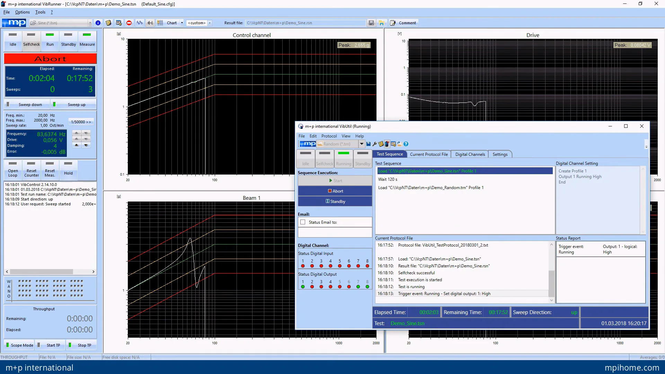Toggle the Run state button in VibRunner

pyautogui.click(x=50, y=41)
